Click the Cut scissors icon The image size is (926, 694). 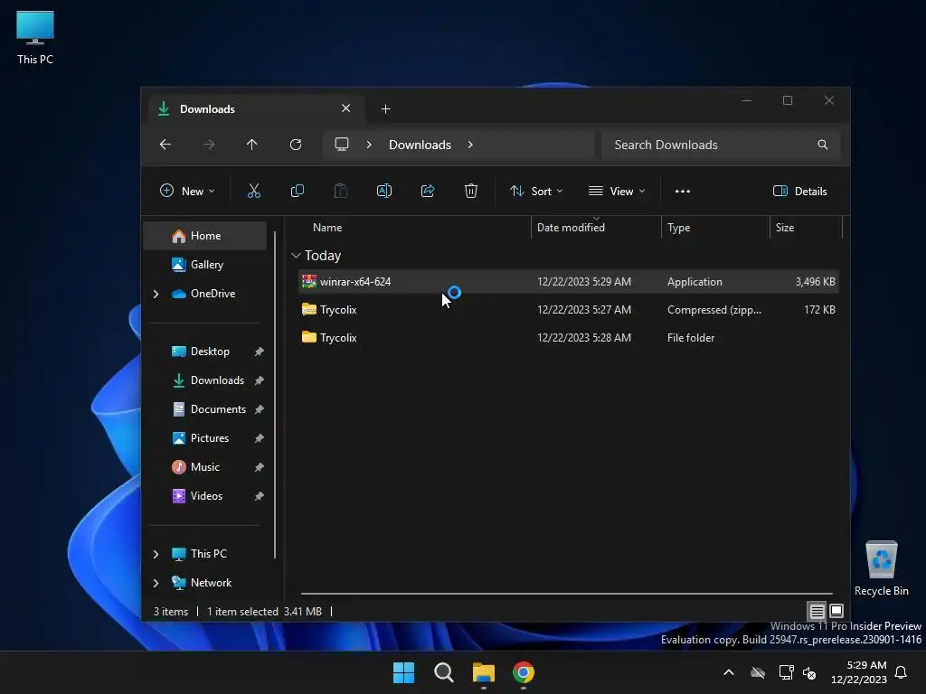point(253,191)
